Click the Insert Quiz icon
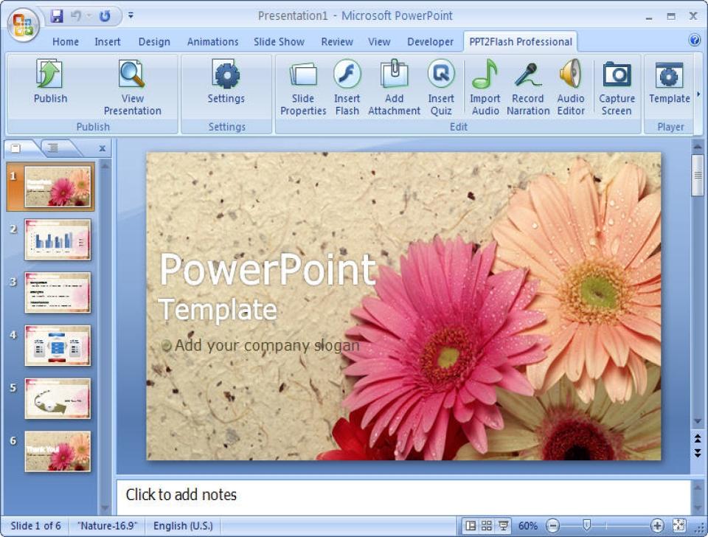Viewport: 708px width, 537px height. [441, 75]
